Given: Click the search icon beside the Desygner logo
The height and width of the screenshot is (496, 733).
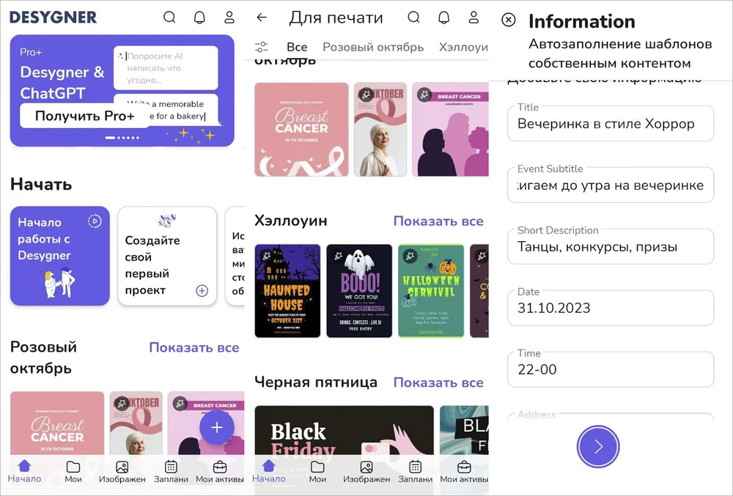Looking at the screenshot, I should pyautogui.click(x=169, y=18).
